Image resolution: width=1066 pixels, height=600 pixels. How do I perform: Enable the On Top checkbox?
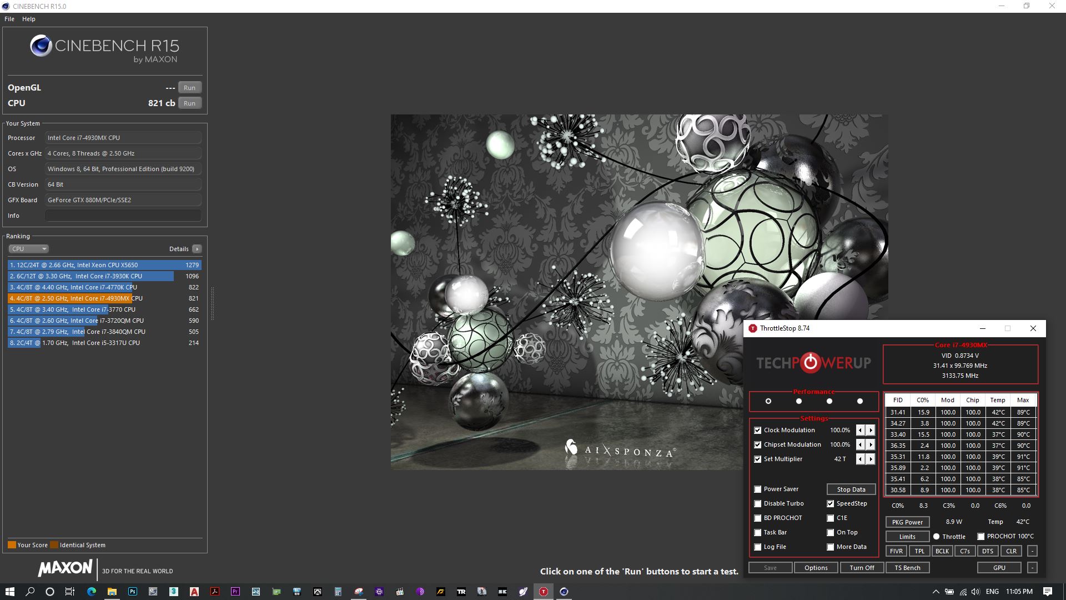point(830,532)
